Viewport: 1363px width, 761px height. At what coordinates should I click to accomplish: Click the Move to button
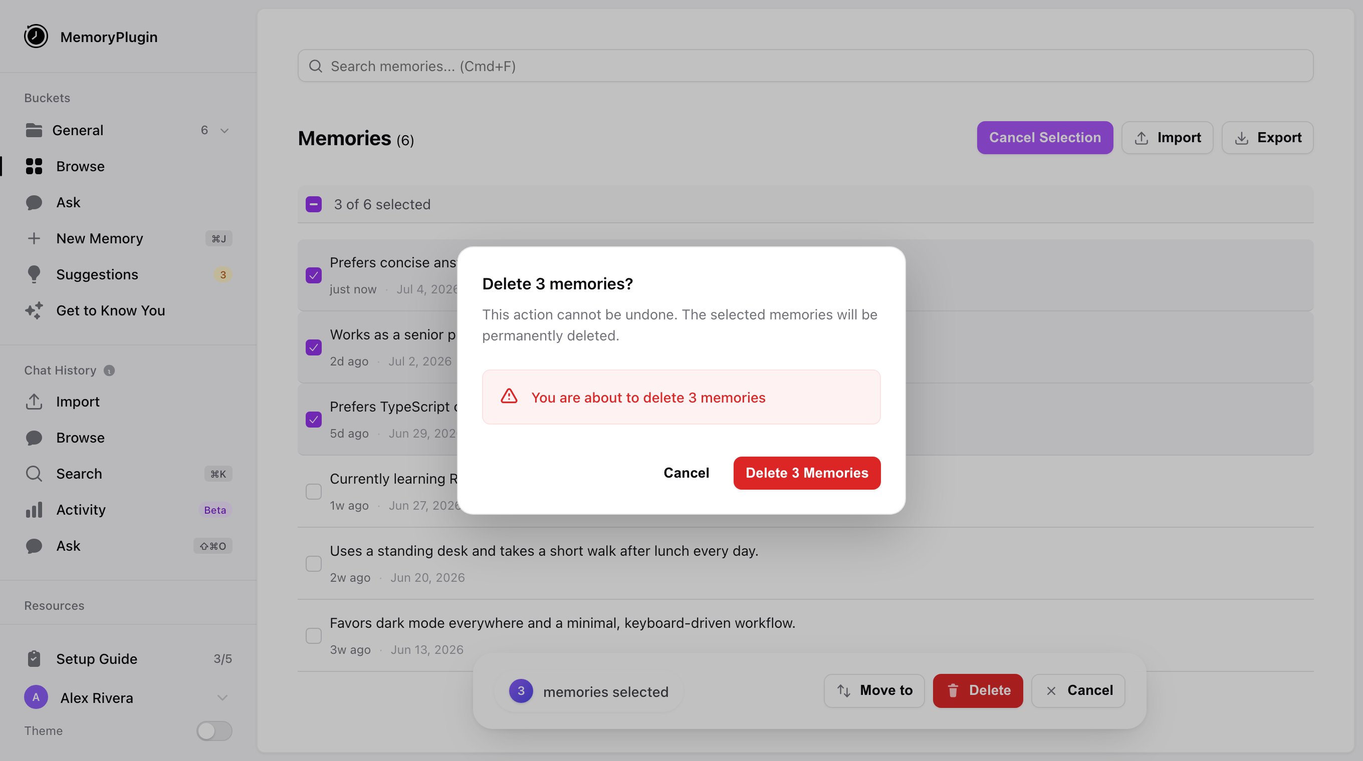874,691
